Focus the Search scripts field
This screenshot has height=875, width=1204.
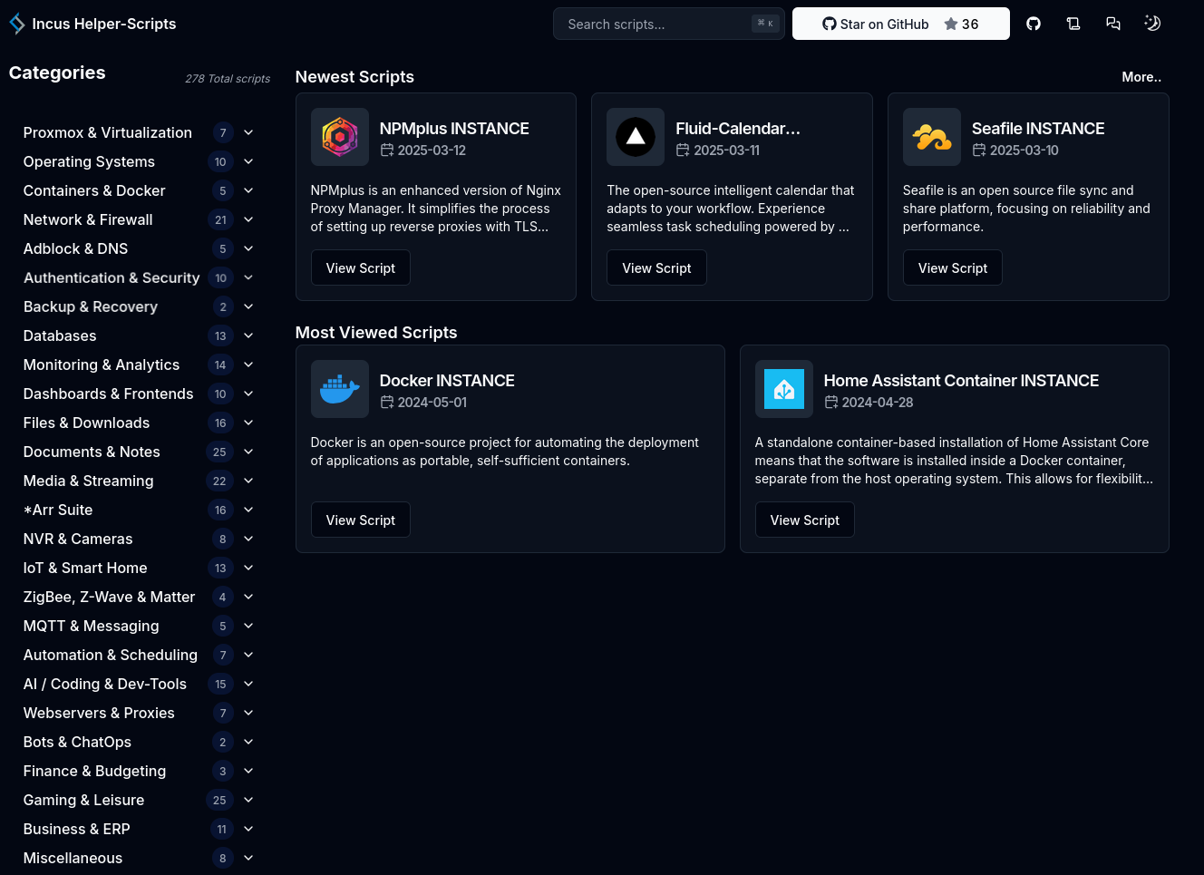669,24
